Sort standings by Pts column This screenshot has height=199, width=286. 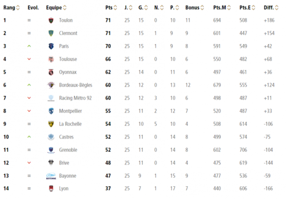111,7
